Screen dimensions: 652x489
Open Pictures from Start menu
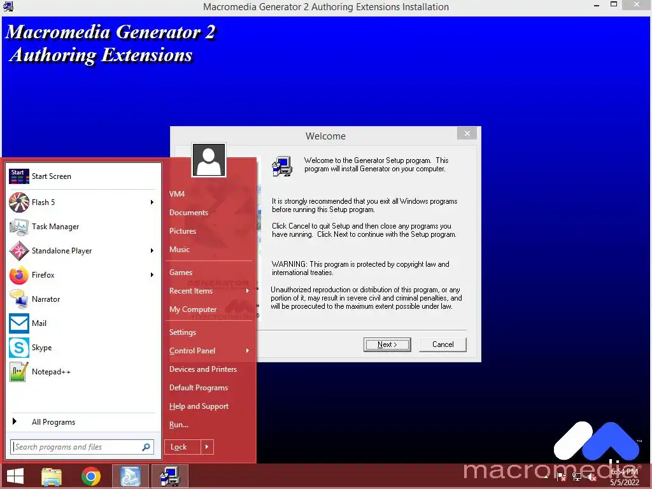[x=183, y=231]
